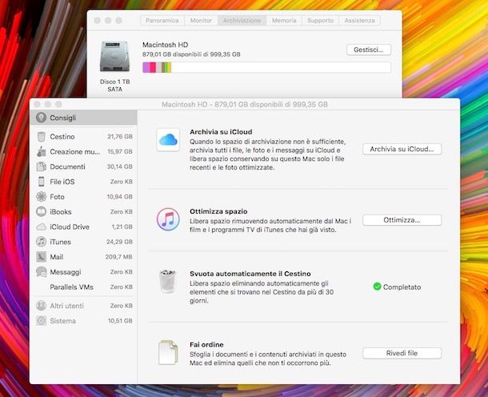
Task: Click the Cestino trash icon in sidebar
Action: coord(41,136)
